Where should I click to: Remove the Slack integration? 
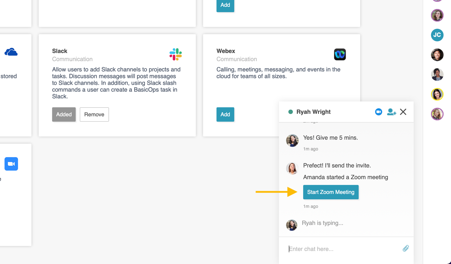(94, 114)
